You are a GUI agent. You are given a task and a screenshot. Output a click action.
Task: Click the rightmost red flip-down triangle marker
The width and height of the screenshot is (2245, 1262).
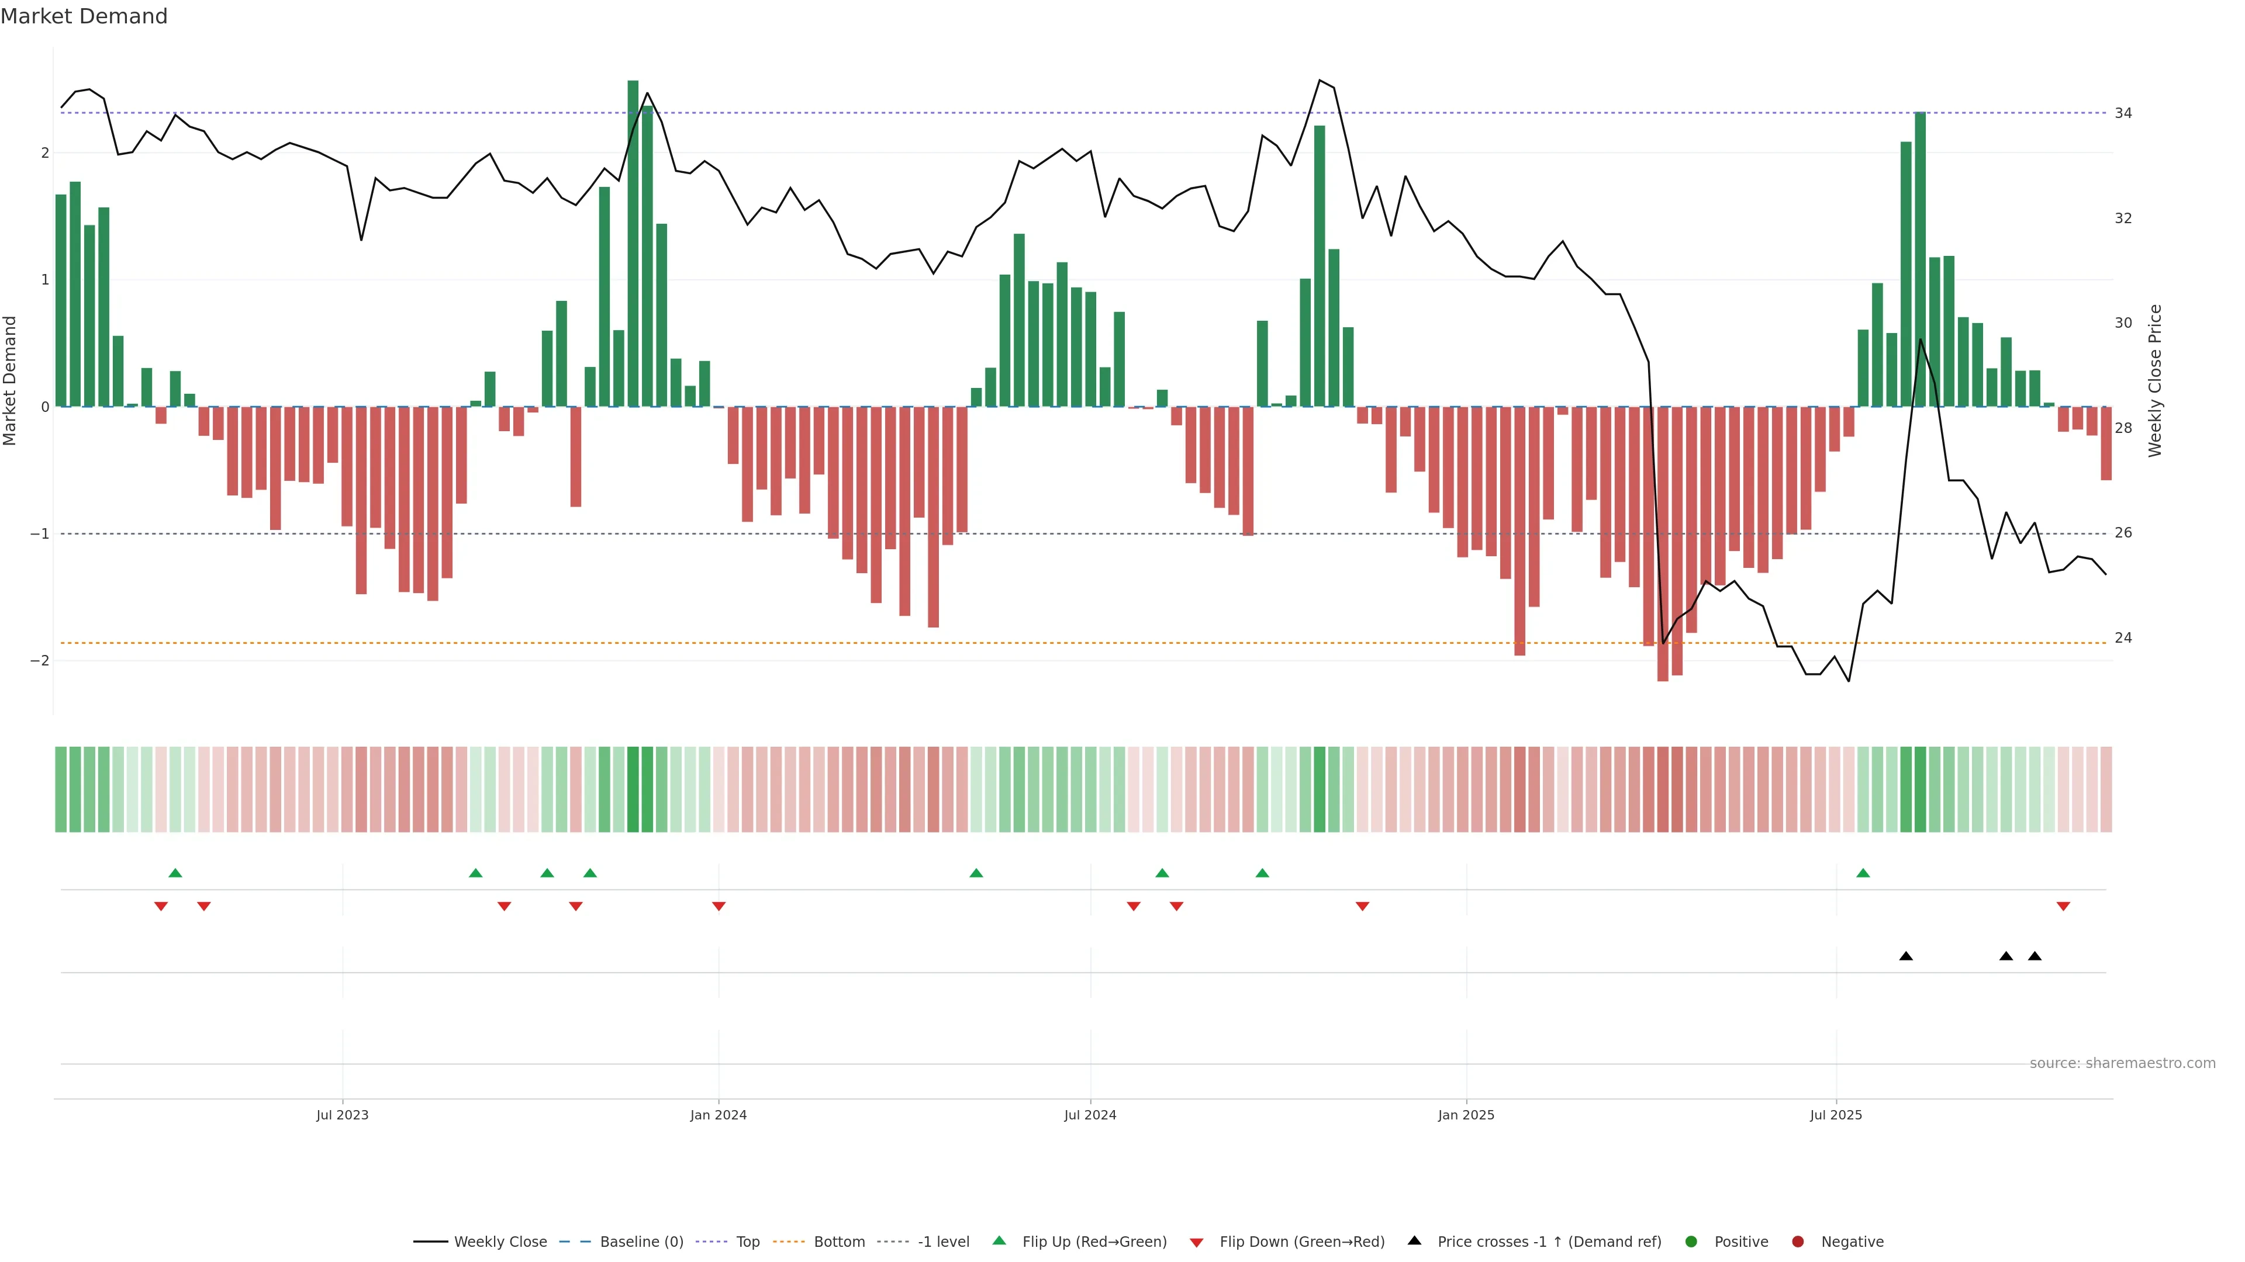[2063, 907]
